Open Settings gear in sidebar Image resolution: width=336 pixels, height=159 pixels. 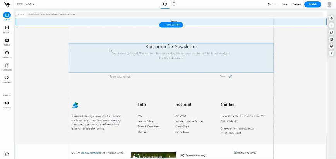coord(7,104)
